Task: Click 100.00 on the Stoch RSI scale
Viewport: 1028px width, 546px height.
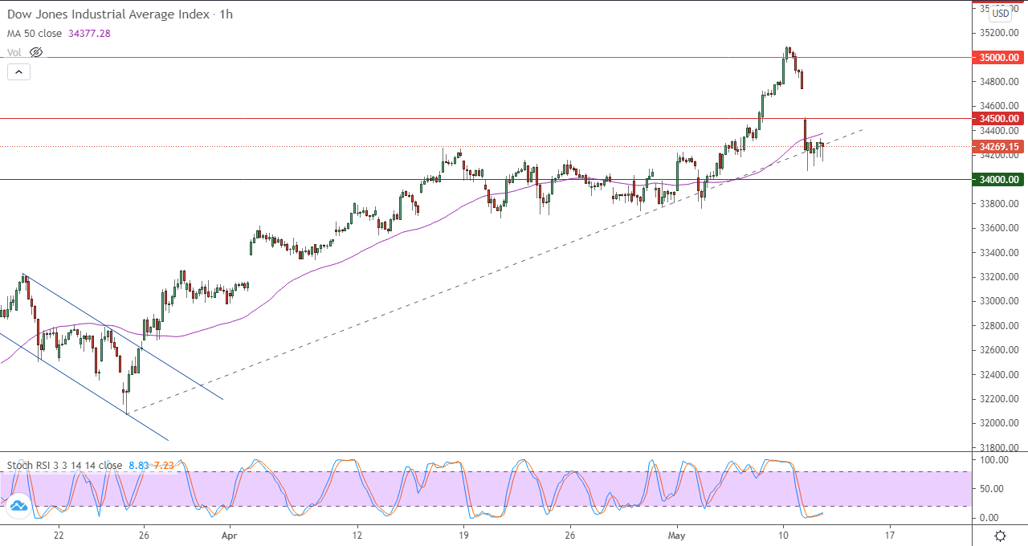Action: point(993,459)
